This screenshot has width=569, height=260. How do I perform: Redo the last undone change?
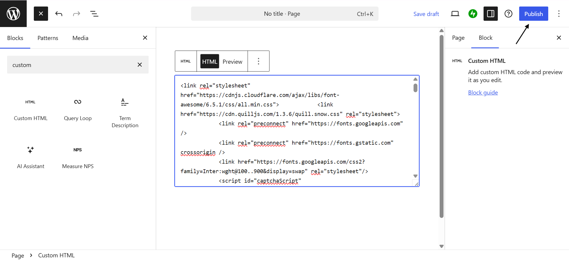coord(77,14)
